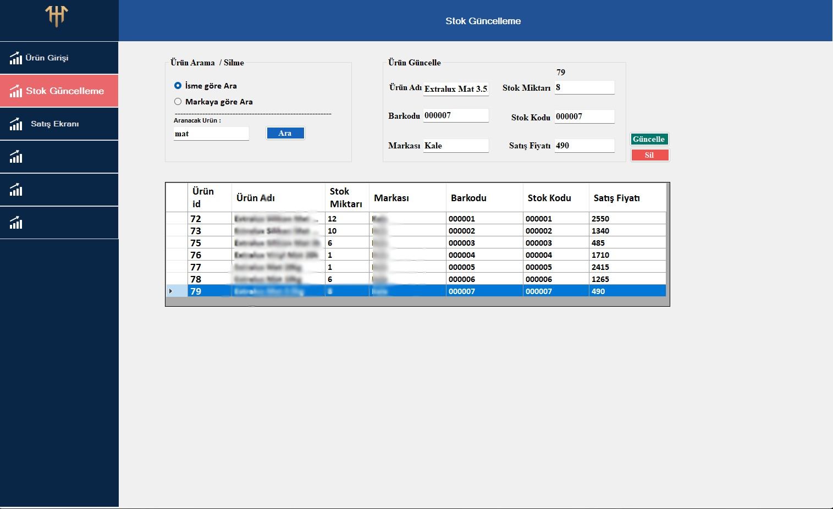Click the chart icon beside Stok Güncelleme

(16, 91)
